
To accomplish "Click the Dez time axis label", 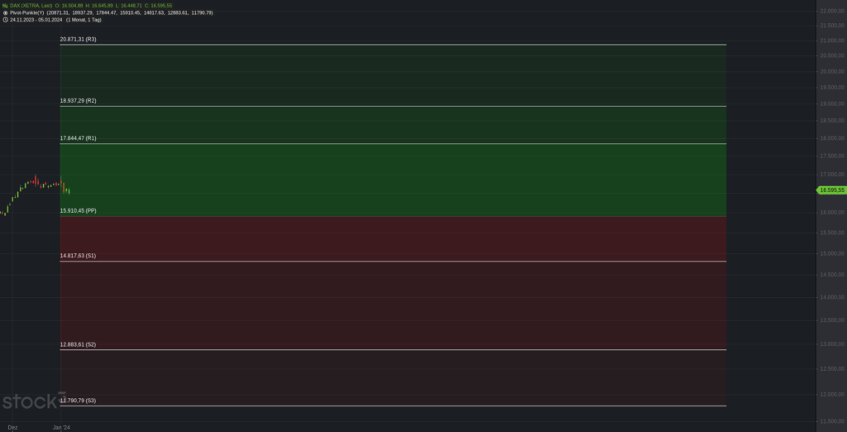I will (13, 427).
